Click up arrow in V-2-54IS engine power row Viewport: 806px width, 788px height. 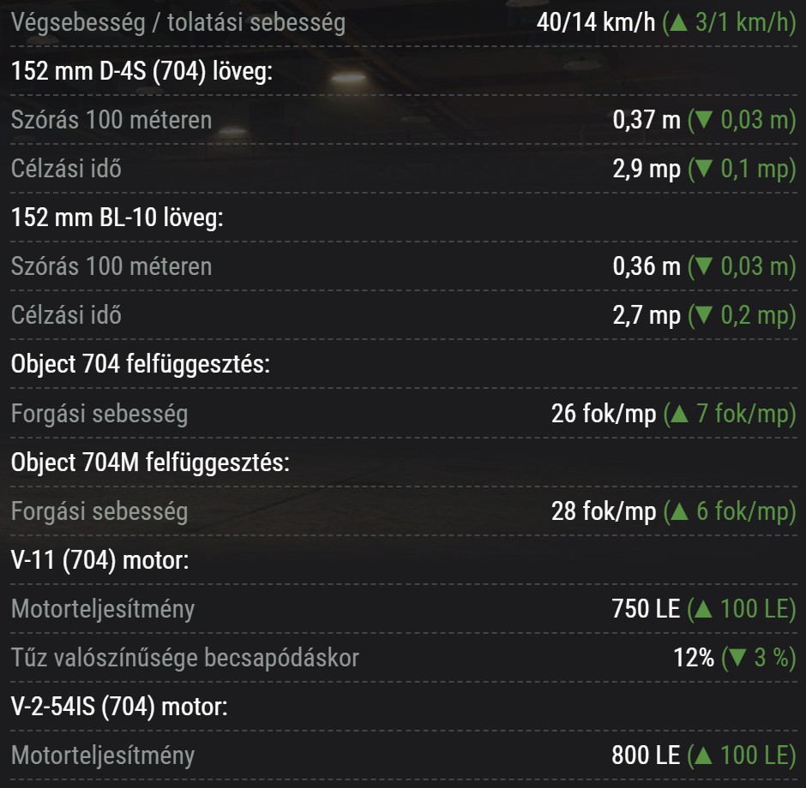point(704,755)
